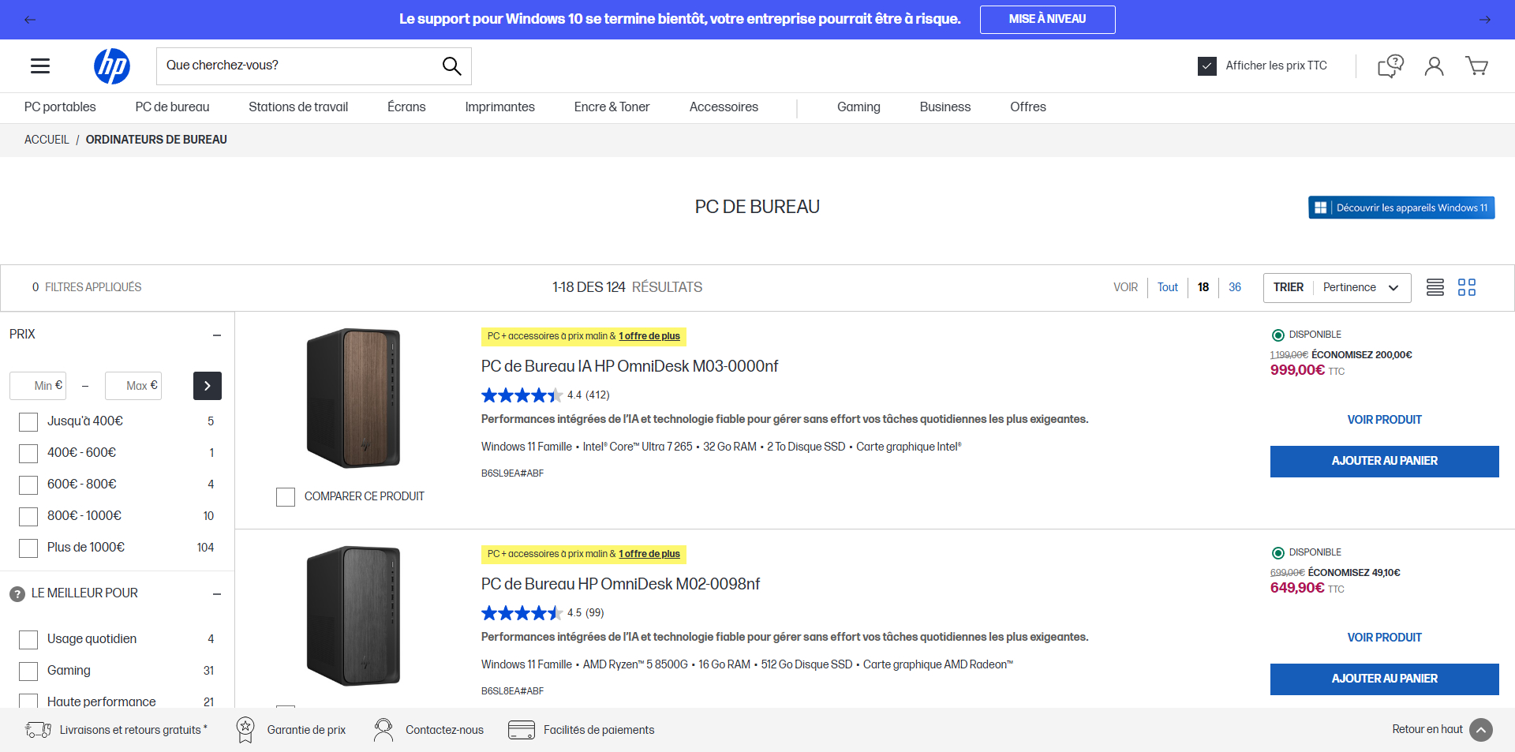Click the search magnifier icon
Screen dimensions: 1515x752
[451, 66]
